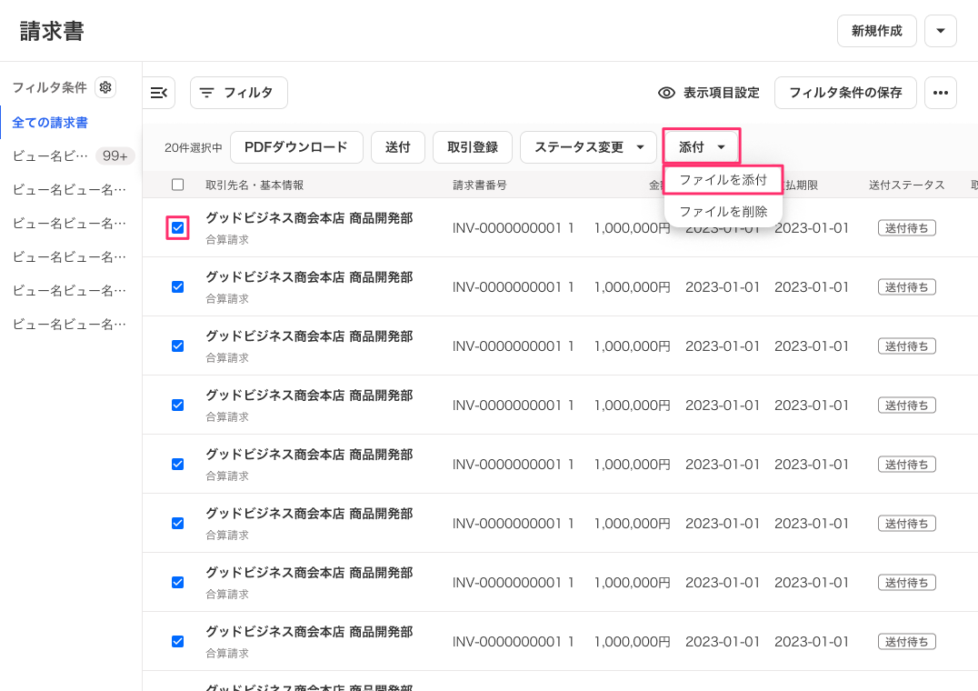The height and width of the screenshot is (691, 978).
Task: Choose ファイルを添付 from the menu
Action: (x=723, y=180)
